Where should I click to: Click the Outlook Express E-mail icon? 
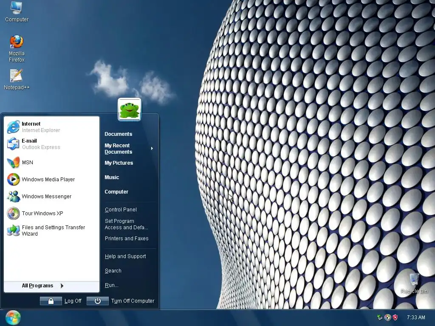click(x=13, y=144)
